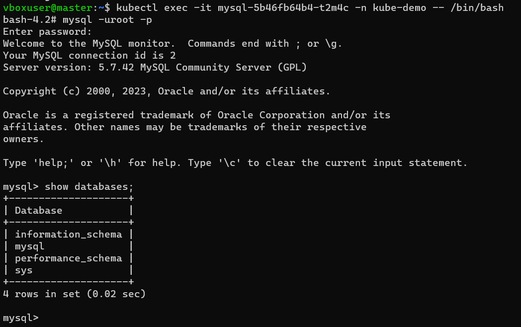Image resolution: width=521 pixels, height=327 pixels.
Task: Click the 'Enter password:' line
Action: coord(47,32)
